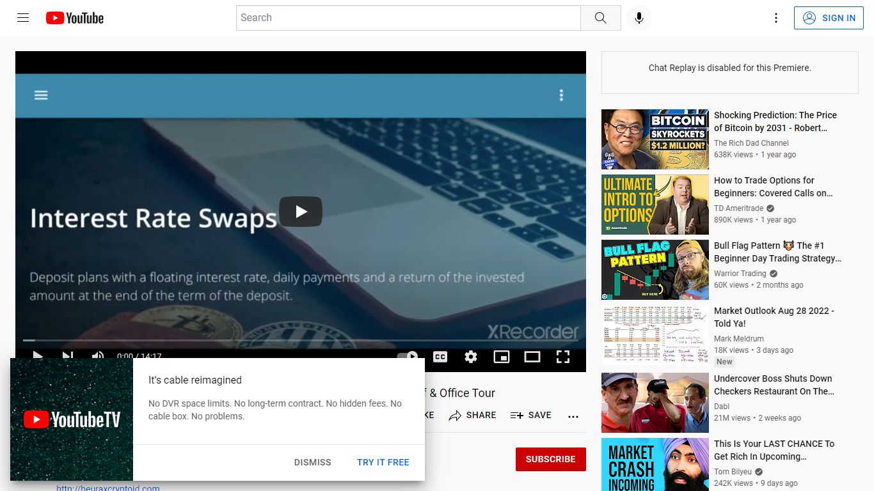The width and height of the screenshot is (874, 491).
Task: Click the YouTubeTV promo image
Action: pyautogui.click(x=72, y=419)
